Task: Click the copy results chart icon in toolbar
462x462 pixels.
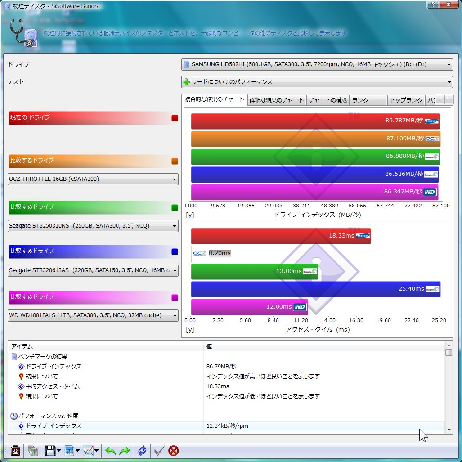Action: [33, 451]
